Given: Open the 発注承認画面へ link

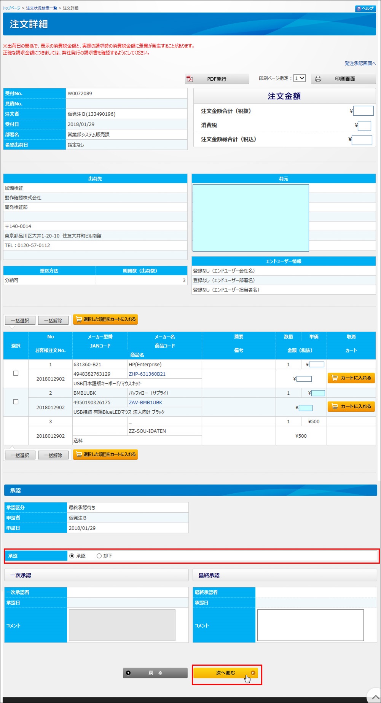Looking at the screenshot, I should [x=360, y=64].
